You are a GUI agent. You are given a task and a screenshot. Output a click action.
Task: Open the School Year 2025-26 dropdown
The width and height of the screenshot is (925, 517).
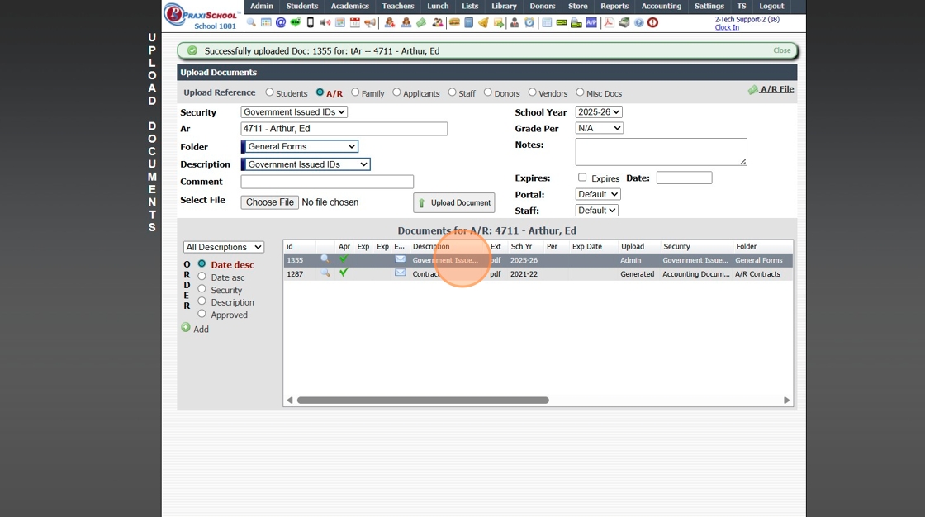click(x=599, y=111)
